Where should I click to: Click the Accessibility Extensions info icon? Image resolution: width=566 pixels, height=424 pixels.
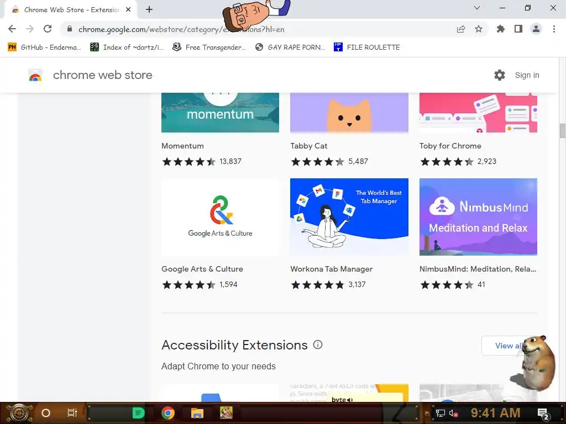pyautogui.click(x=318, y=344)
